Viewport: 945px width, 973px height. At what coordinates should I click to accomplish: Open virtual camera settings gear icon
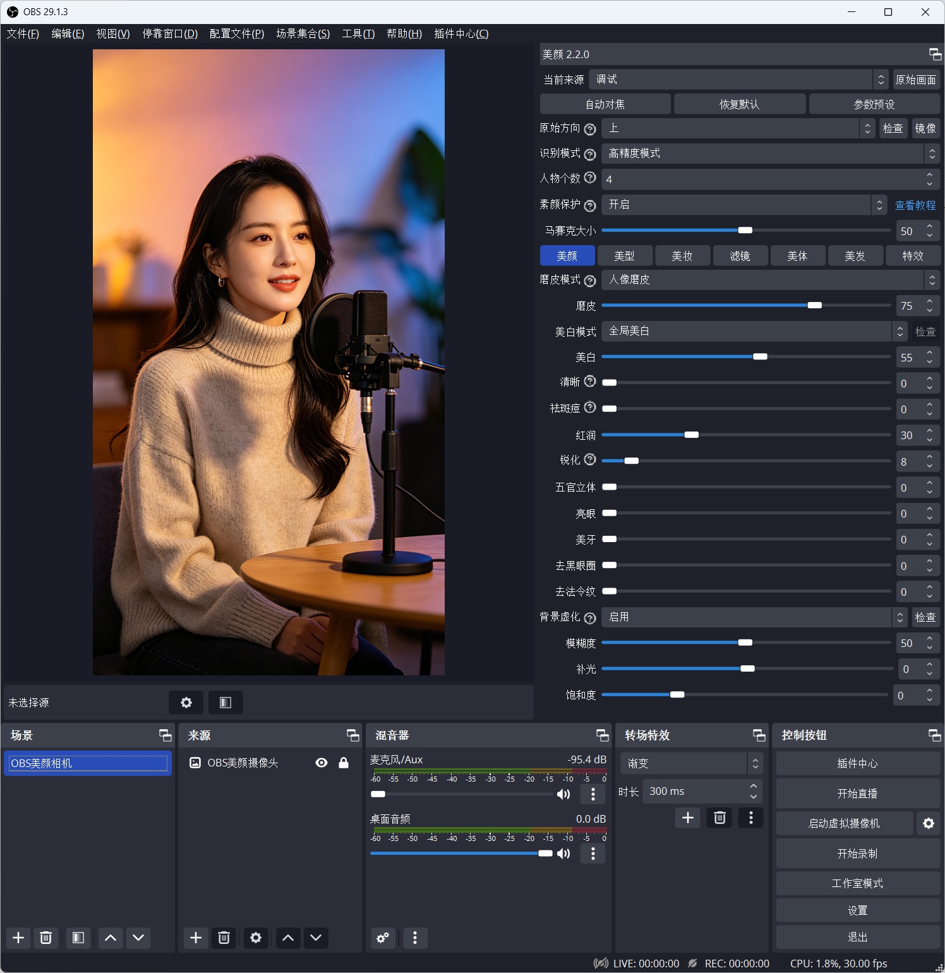(929, 823)
